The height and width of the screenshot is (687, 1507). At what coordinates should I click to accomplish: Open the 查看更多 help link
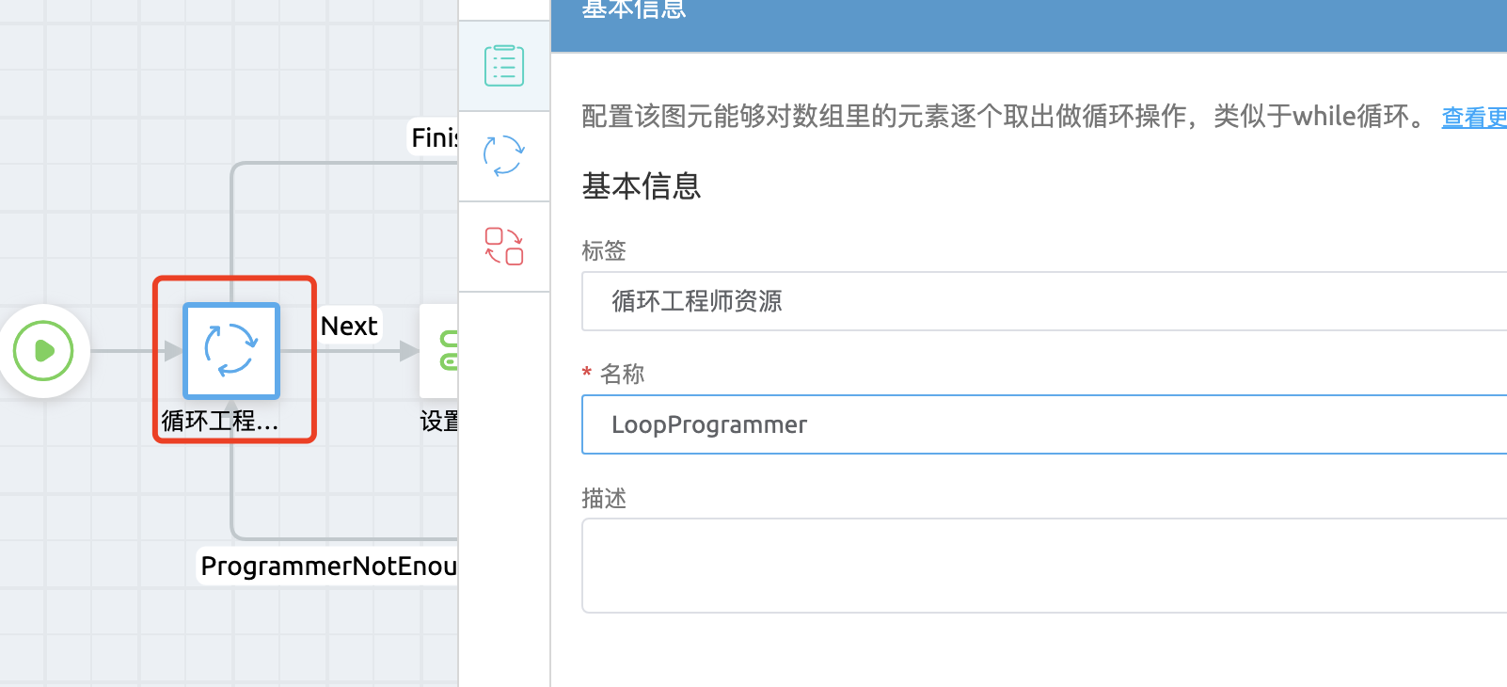(1473, 118)
